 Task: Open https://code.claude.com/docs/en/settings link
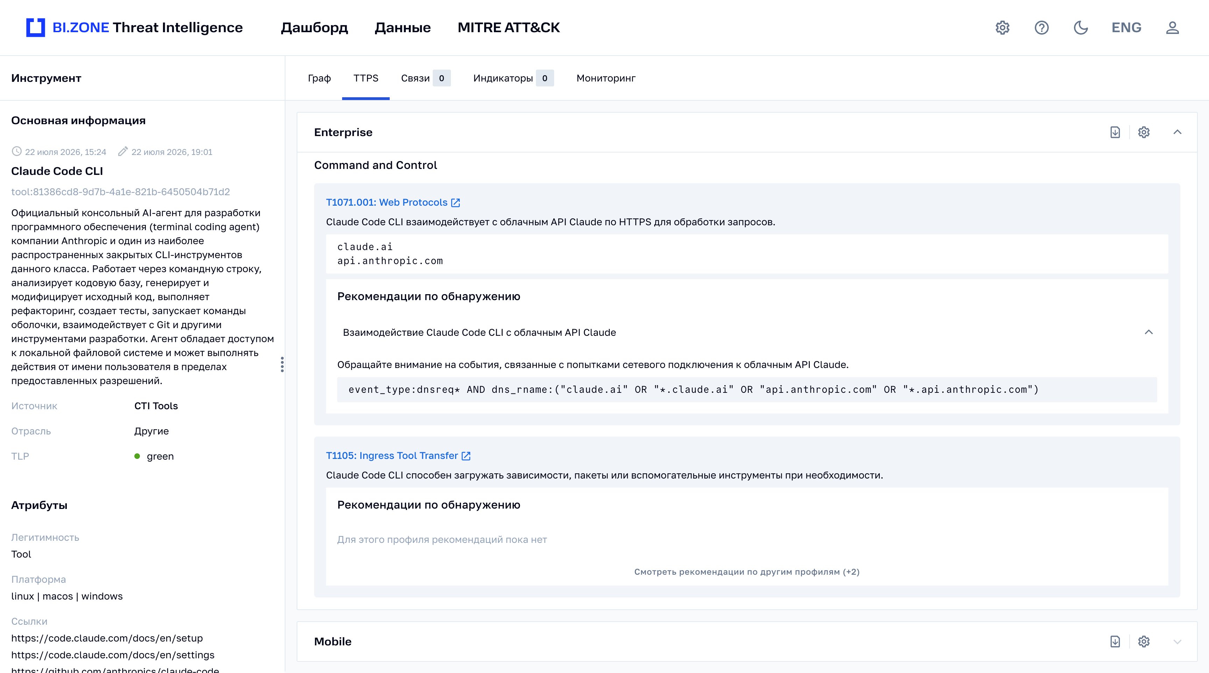[x=113, y=655]
